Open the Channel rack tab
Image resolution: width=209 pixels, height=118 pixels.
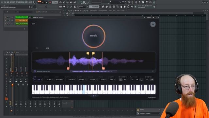(42, 12)
